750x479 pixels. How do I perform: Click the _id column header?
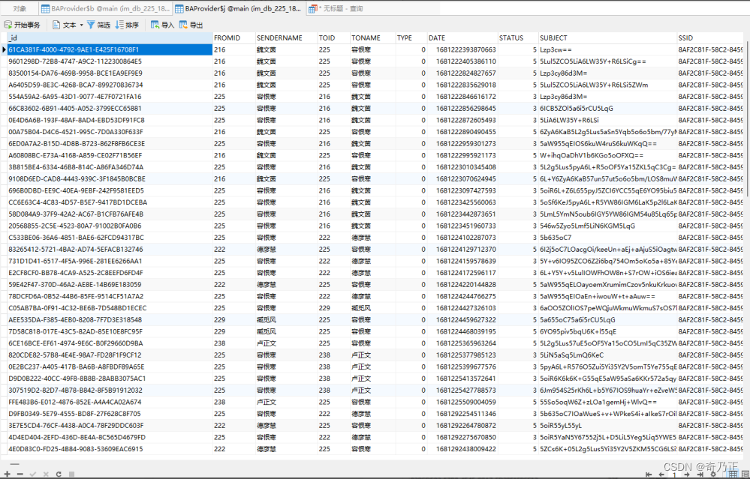pyautogui.click(x=110, y=37)
